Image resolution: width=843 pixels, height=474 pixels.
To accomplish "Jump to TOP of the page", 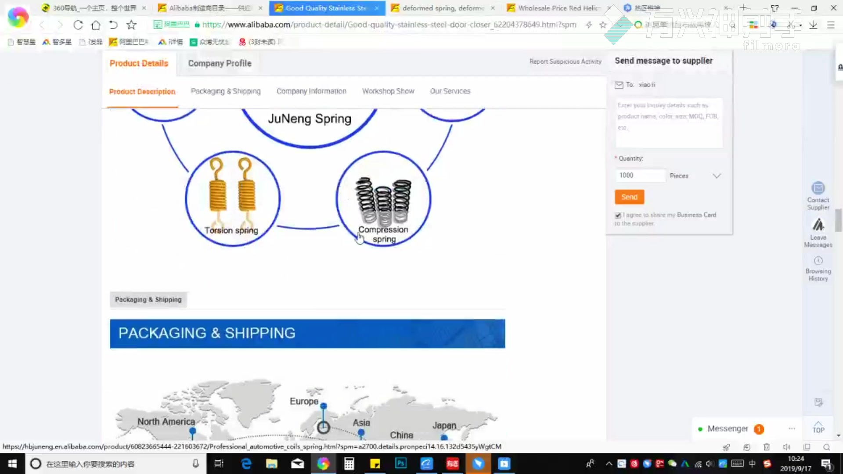I will (x=818, y=427).
